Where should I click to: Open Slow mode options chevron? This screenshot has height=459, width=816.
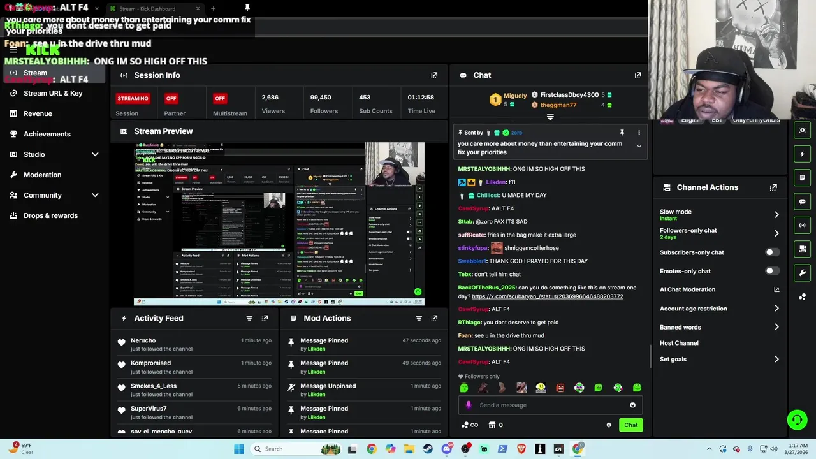point(776,215)
